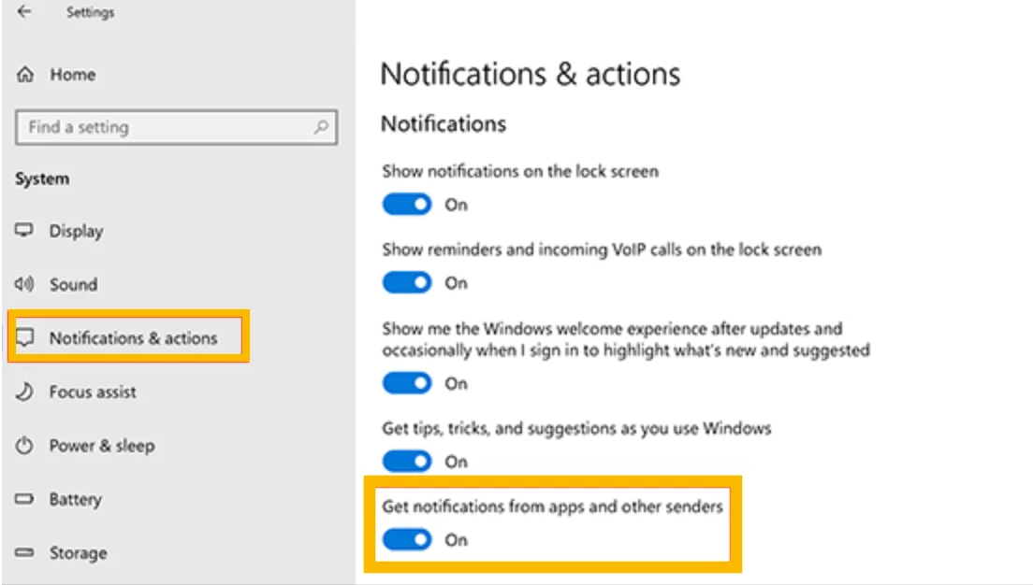Click the Find a setting search field
Screen dimensions: 1033x585
[x=176, y=127]
